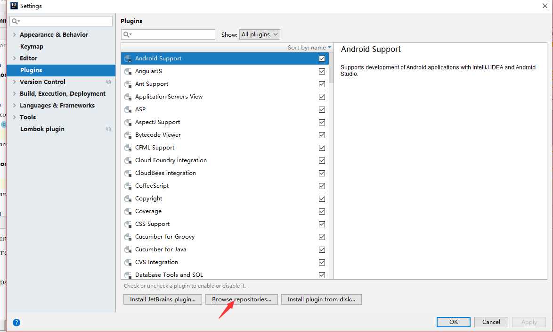Viewport: 553px width, 332px height.
Task: Click the Bytecode Viewer plugin icon
Action: pyautogui.click(x=129, y=135)
